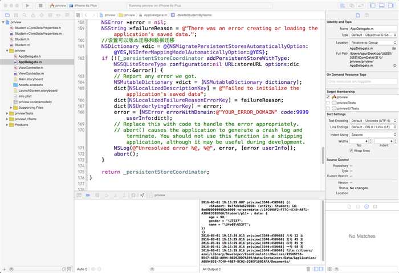Screen dimensions: 399x273
Task: Toggle console pane view button
Action: click(321, 269)
